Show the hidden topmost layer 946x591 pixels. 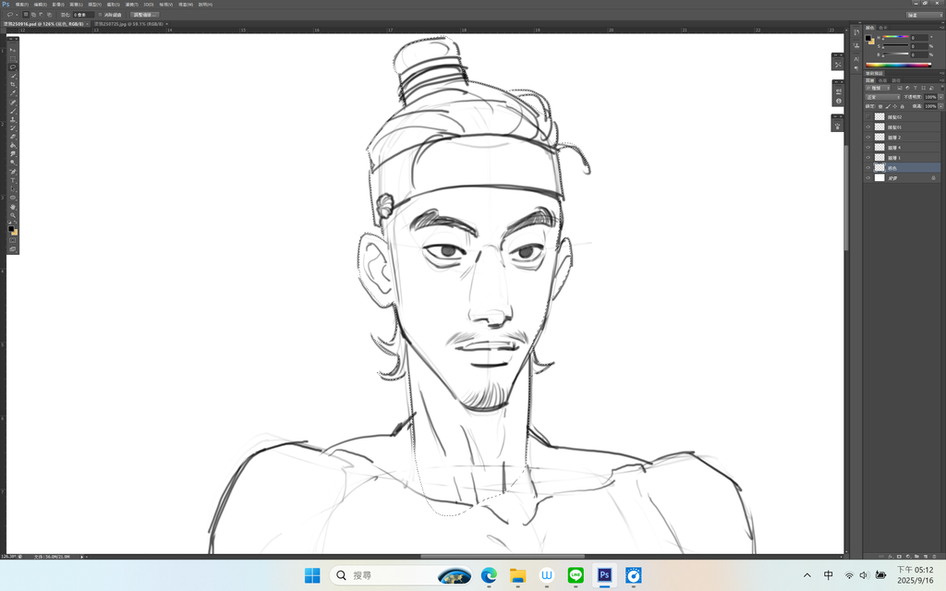coord(868,117)
